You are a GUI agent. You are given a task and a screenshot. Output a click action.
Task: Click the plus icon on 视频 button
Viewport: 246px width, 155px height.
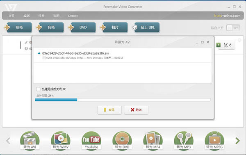7,27
